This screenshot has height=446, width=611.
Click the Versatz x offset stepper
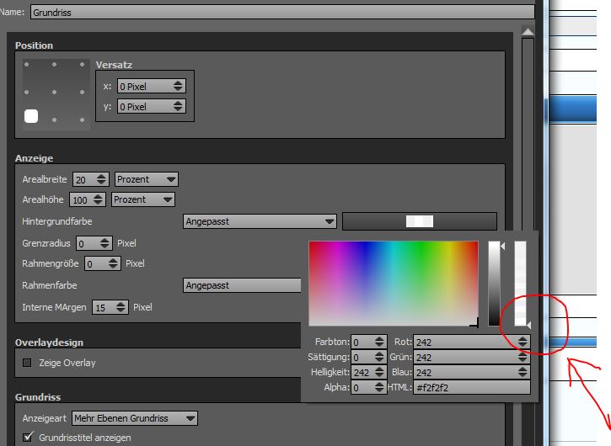(177, 86)
